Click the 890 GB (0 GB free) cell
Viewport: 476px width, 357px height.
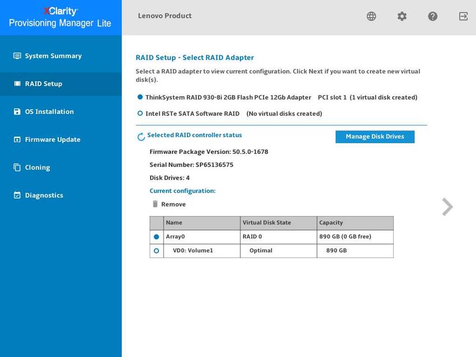pyautogui.click(x=355, y=237)
